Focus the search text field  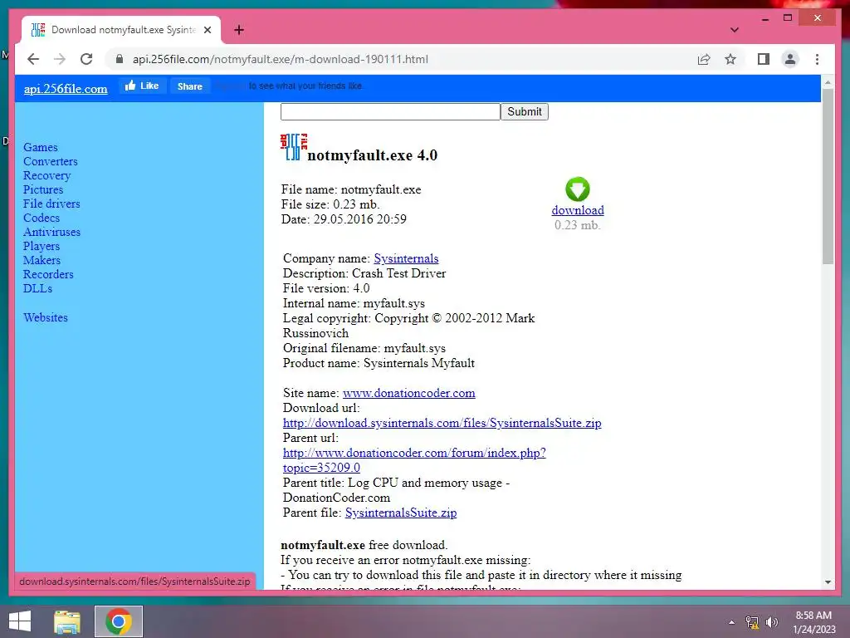390,112
